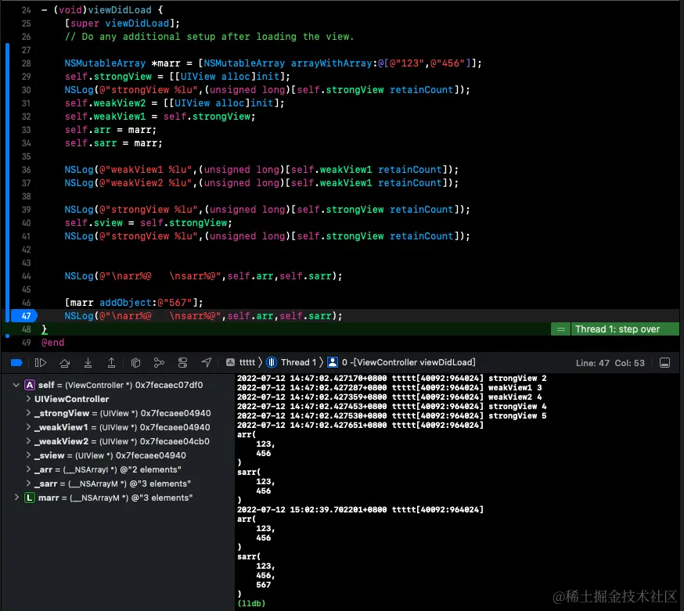Toggle the console panel layout button

click(x=664, y=363)
